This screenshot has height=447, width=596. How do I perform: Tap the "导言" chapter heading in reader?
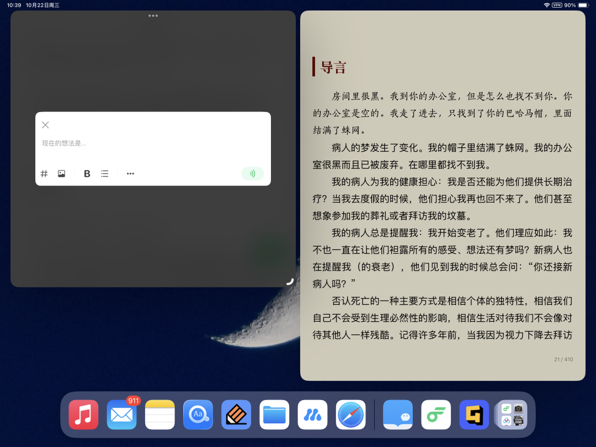pyautogui.click(x=333, y=67)
